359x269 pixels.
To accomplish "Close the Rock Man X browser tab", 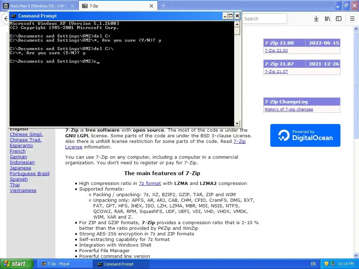I will tap(73, 6).
